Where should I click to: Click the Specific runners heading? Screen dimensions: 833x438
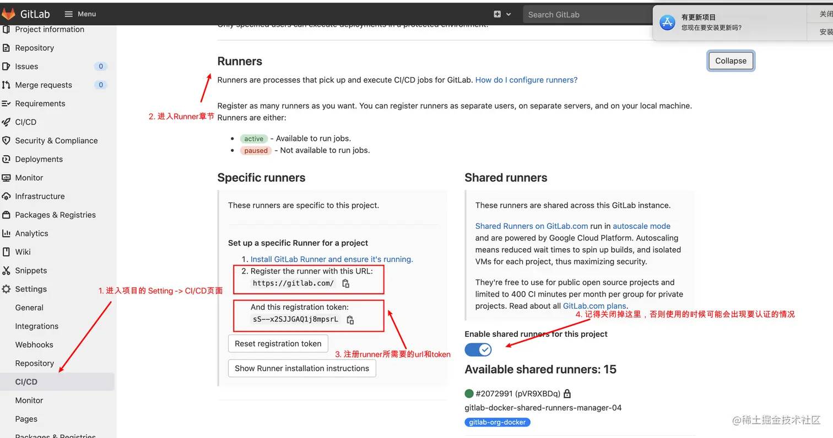[261, 178]
